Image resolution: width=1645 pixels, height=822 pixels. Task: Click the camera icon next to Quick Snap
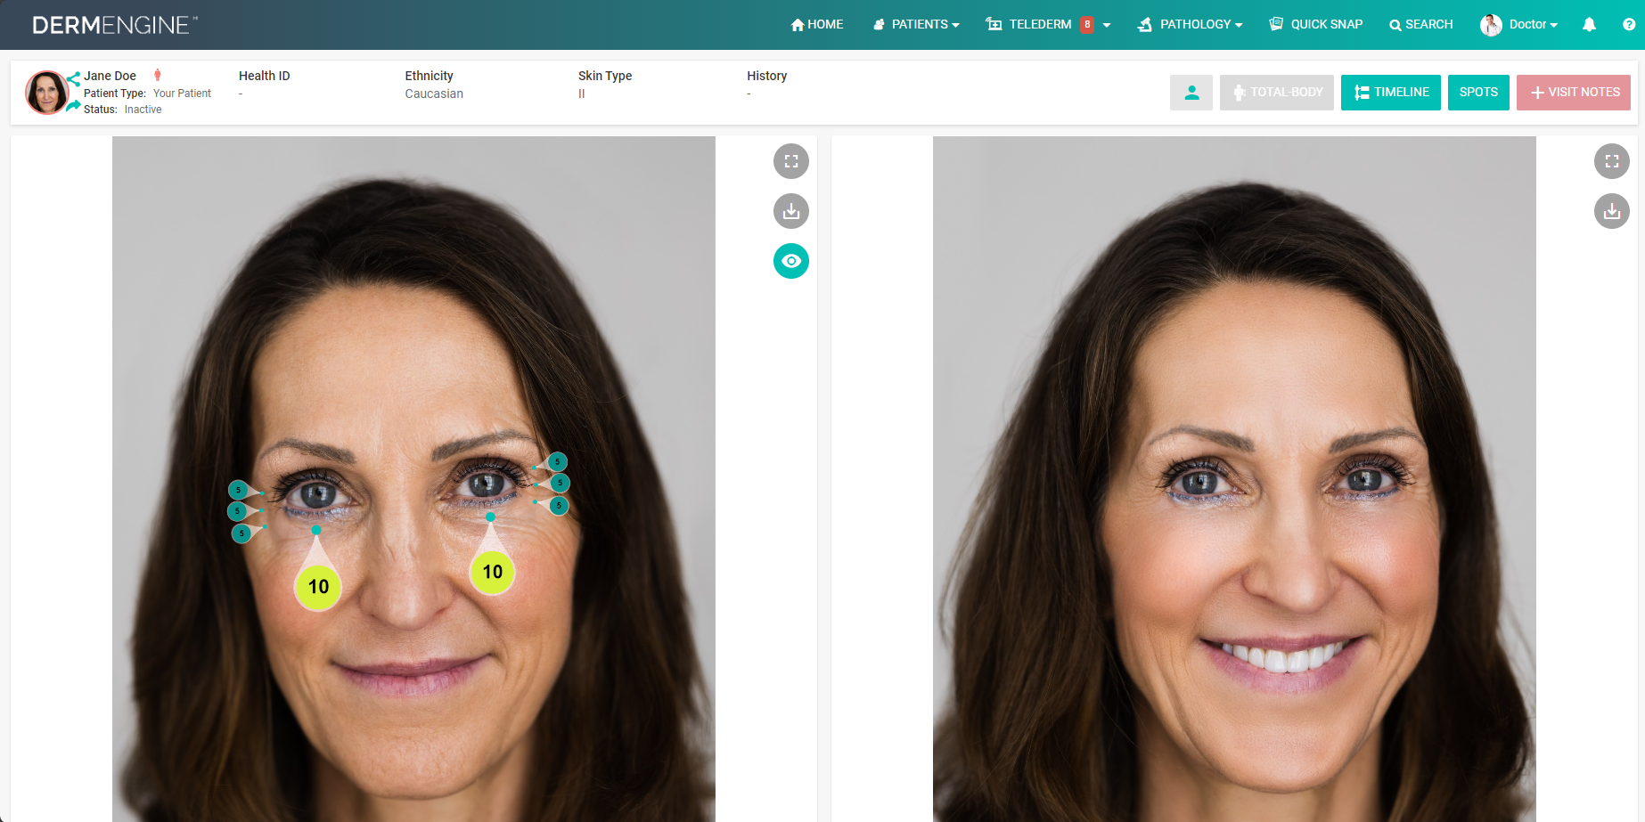click(x=1275, y=24)
